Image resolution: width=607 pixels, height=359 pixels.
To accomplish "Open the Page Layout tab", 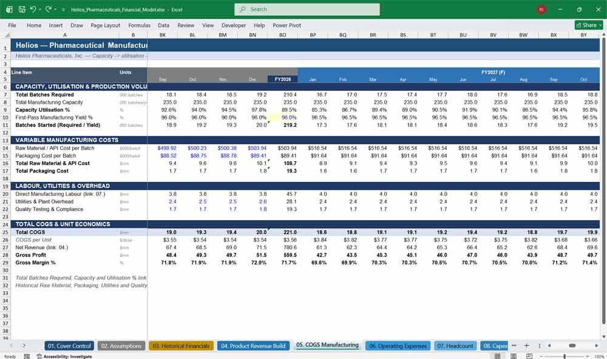I will point(105,25).
